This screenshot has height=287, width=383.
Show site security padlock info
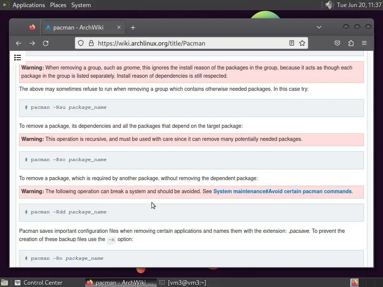tap(91, 43)
